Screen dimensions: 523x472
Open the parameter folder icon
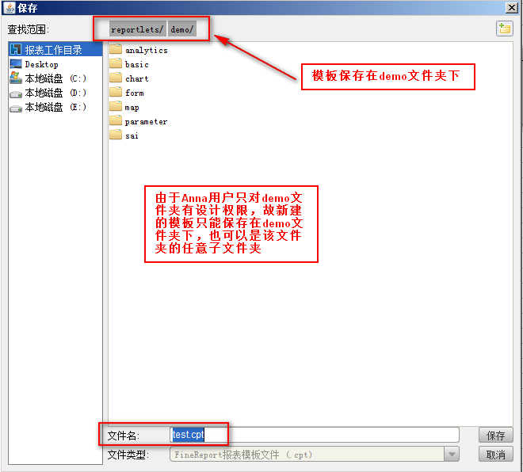pos(116,121)
